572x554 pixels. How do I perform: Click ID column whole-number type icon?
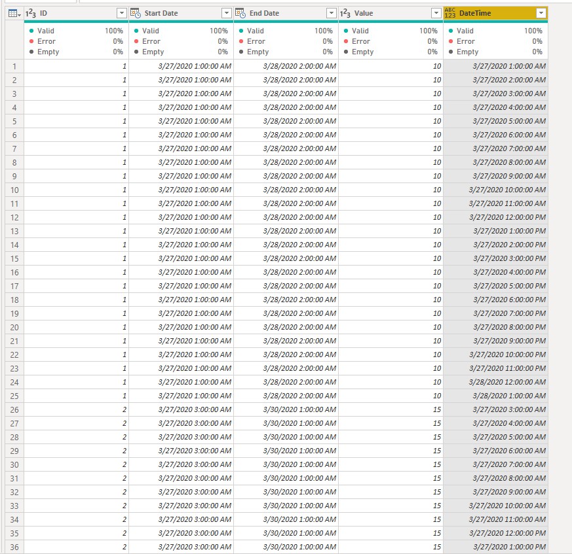[30, 14]
